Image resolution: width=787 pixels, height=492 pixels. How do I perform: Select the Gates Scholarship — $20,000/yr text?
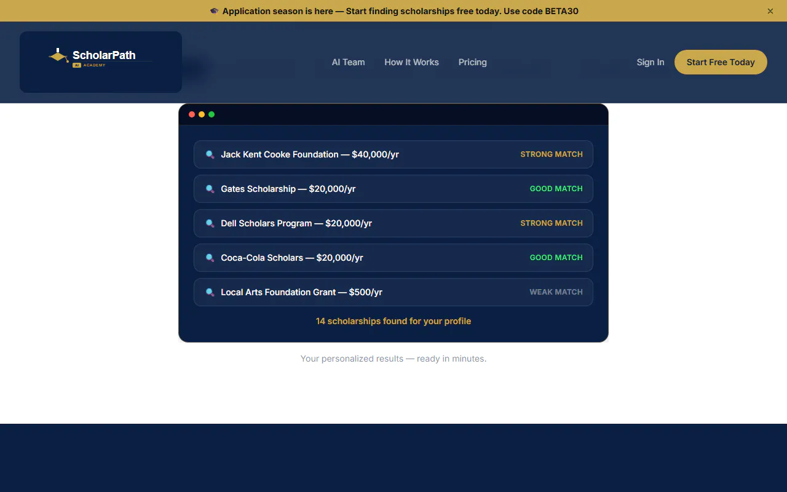(288, 189)
